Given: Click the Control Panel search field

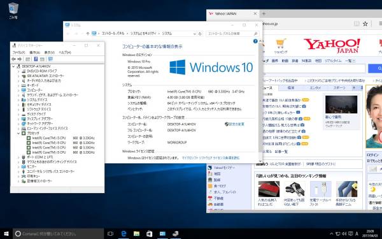Looking at the screenshot, I should 232,34.
